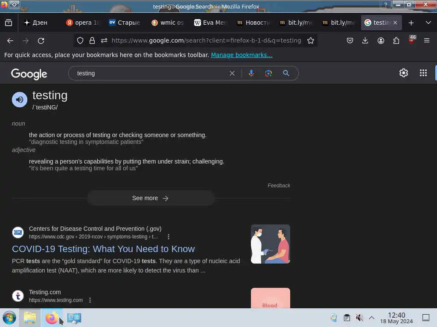Open Windows Start menu
Viewport: 437px width, 327px height.
9,318
